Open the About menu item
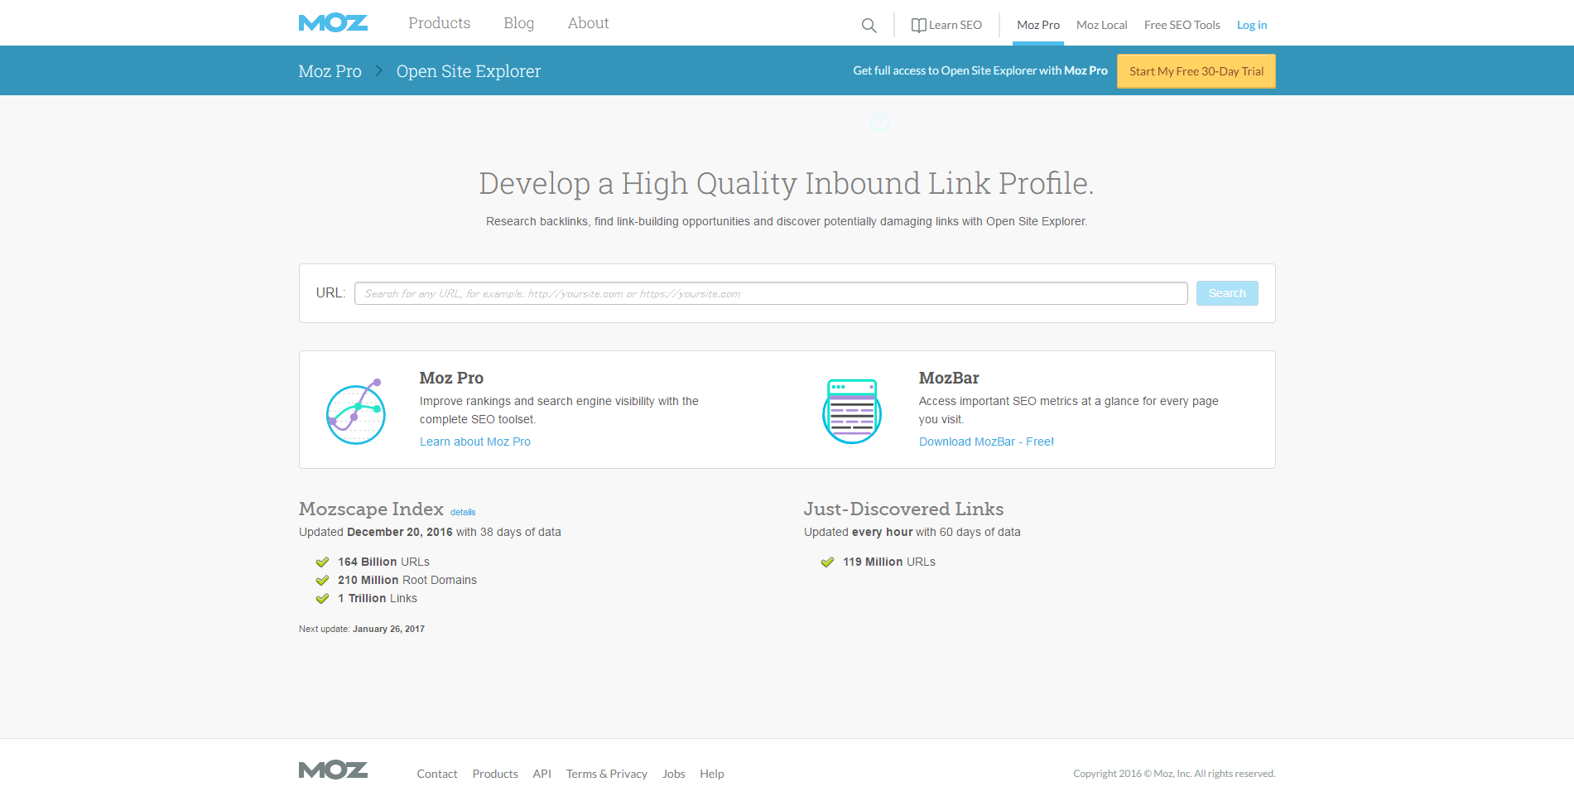1574x806 pixels. tap(588, 23)
